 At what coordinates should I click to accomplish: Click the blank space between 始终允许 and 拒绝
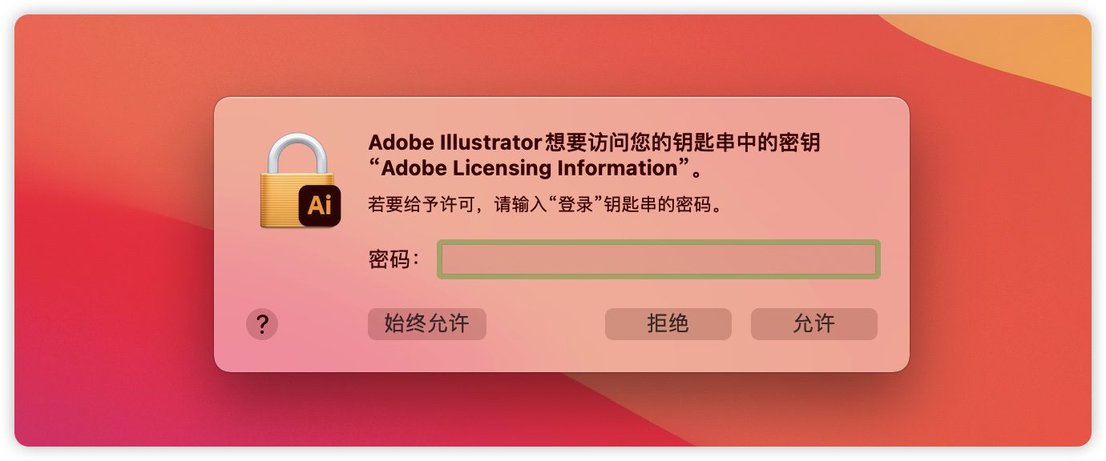(546, 324)
